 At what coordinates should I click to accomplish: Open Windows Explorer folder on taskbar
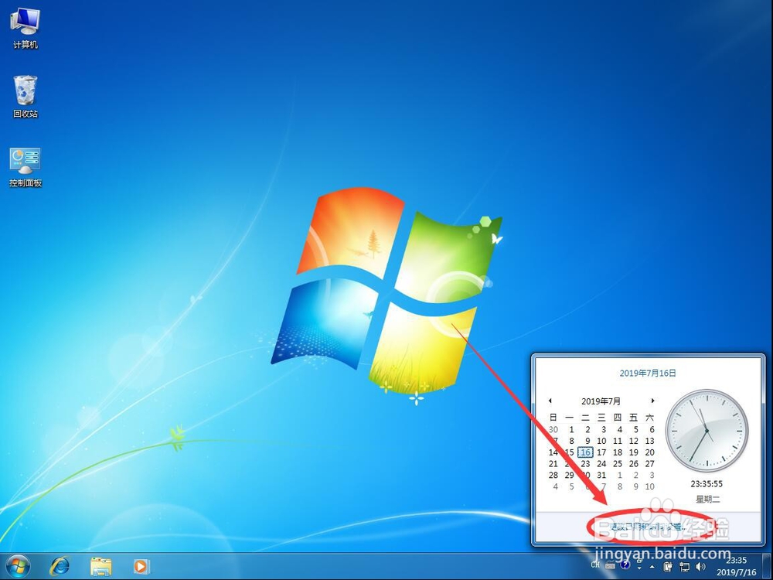click(x=101, y=566)
